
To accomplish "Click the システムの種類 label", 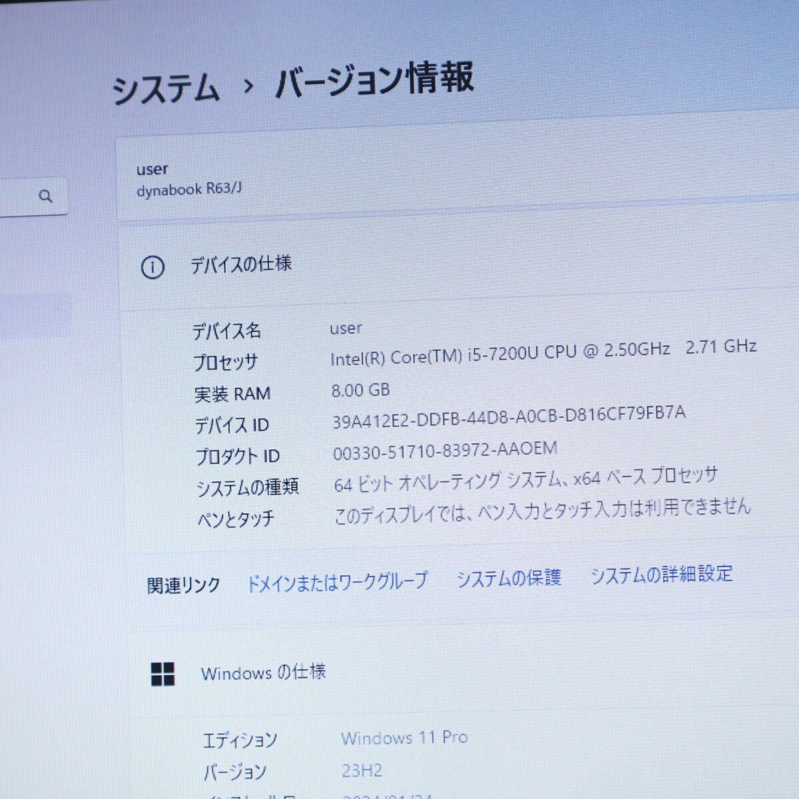I will coord(247,488).
